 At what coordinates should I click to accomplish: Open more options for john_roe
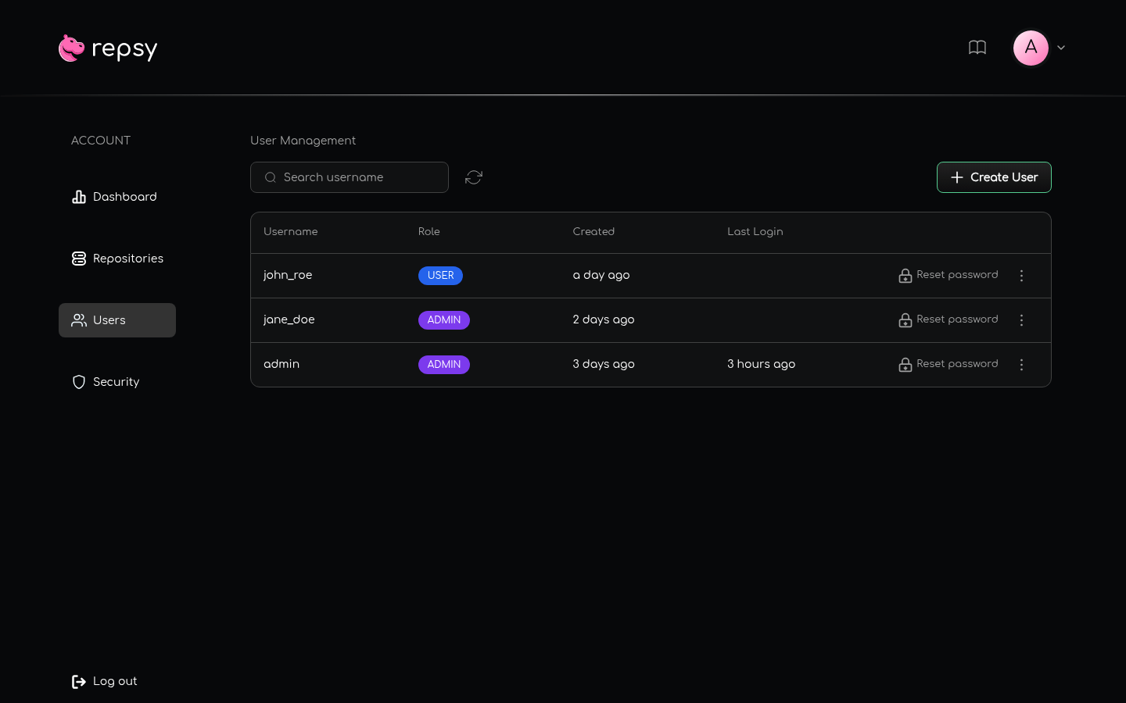click(1021, 276)
